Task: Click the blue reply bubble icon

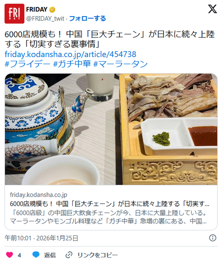Action: click(x=36, y=255)
